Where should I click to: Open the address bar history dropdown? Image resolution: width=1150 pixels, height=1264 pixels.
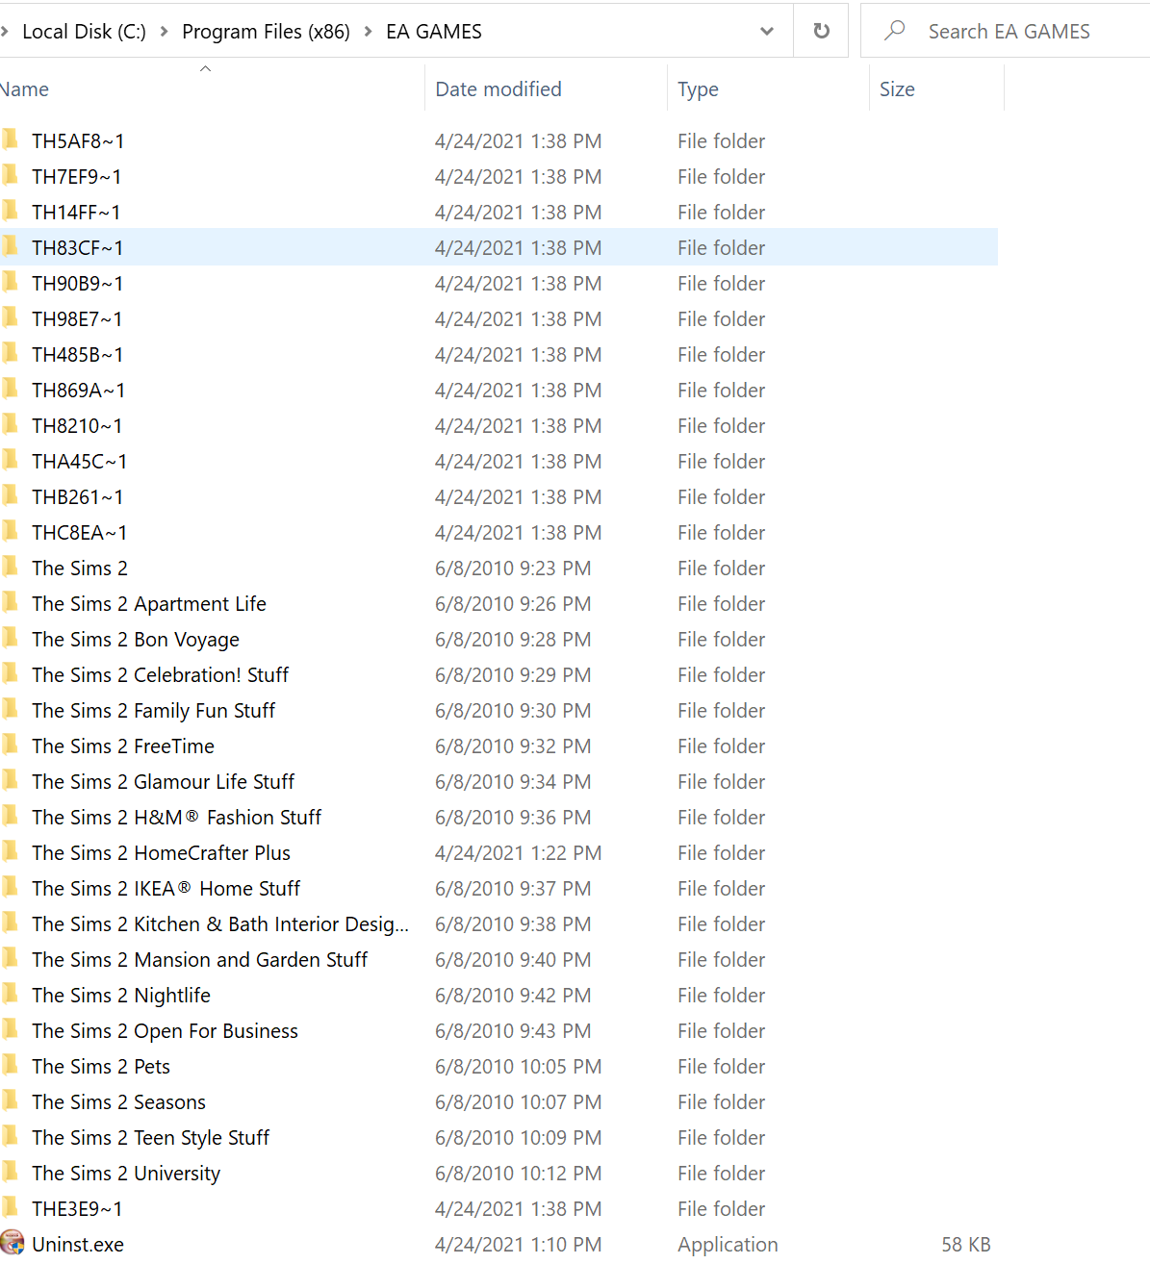(x=767, y=31)
